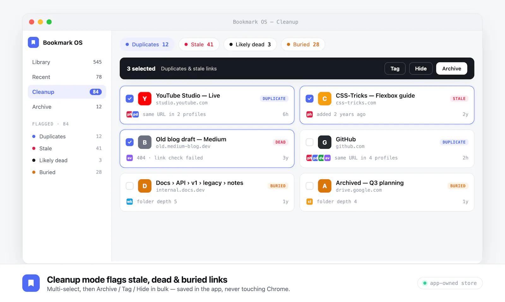505x302 pixels.
Task: Select Stale under Flagged in sidebar
Action: (x=67, y=148)
